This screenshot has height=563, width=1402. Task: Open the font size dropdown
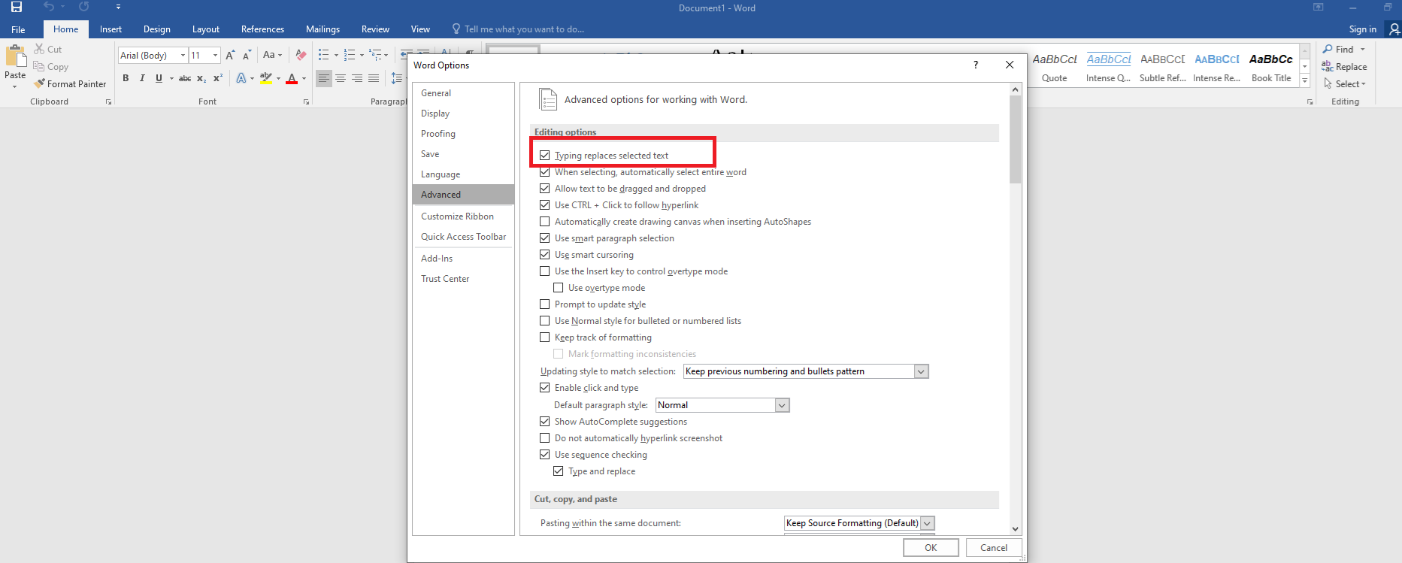point(215,55)
